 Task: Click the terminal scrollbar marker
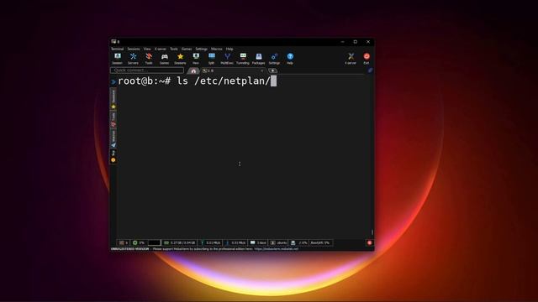(372, 232)
